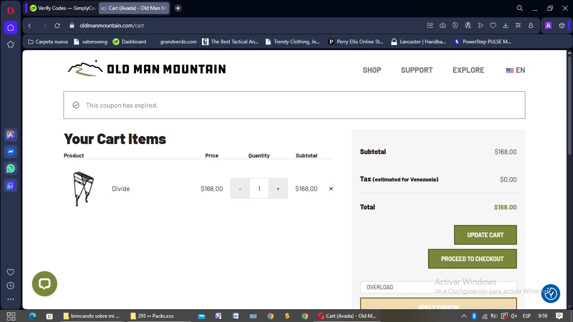Select Cart (Avada) Old Man Mountain tab
Screen dimensions: 573x322
134,8
